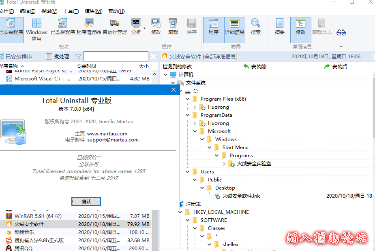This screenshot has width=375, height=251.
Task: Toggle the 程序 layout panel
Action: [x=214, y=30]
